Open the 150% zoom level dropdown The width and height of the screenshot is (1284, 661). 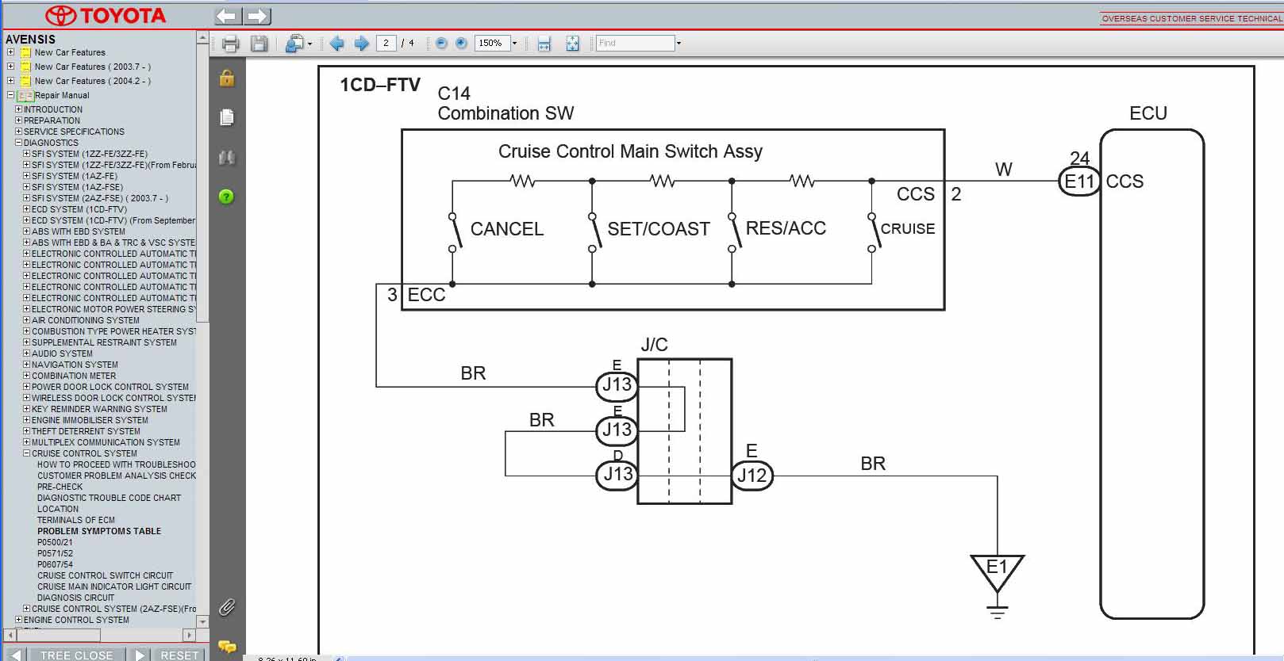pos(514,44)
